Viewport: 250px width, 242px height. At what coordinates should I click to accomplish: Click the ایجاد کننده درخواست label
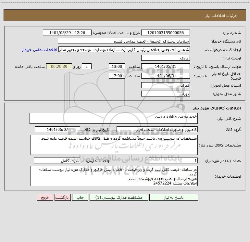pyautogui.click(x=223, y=50)
